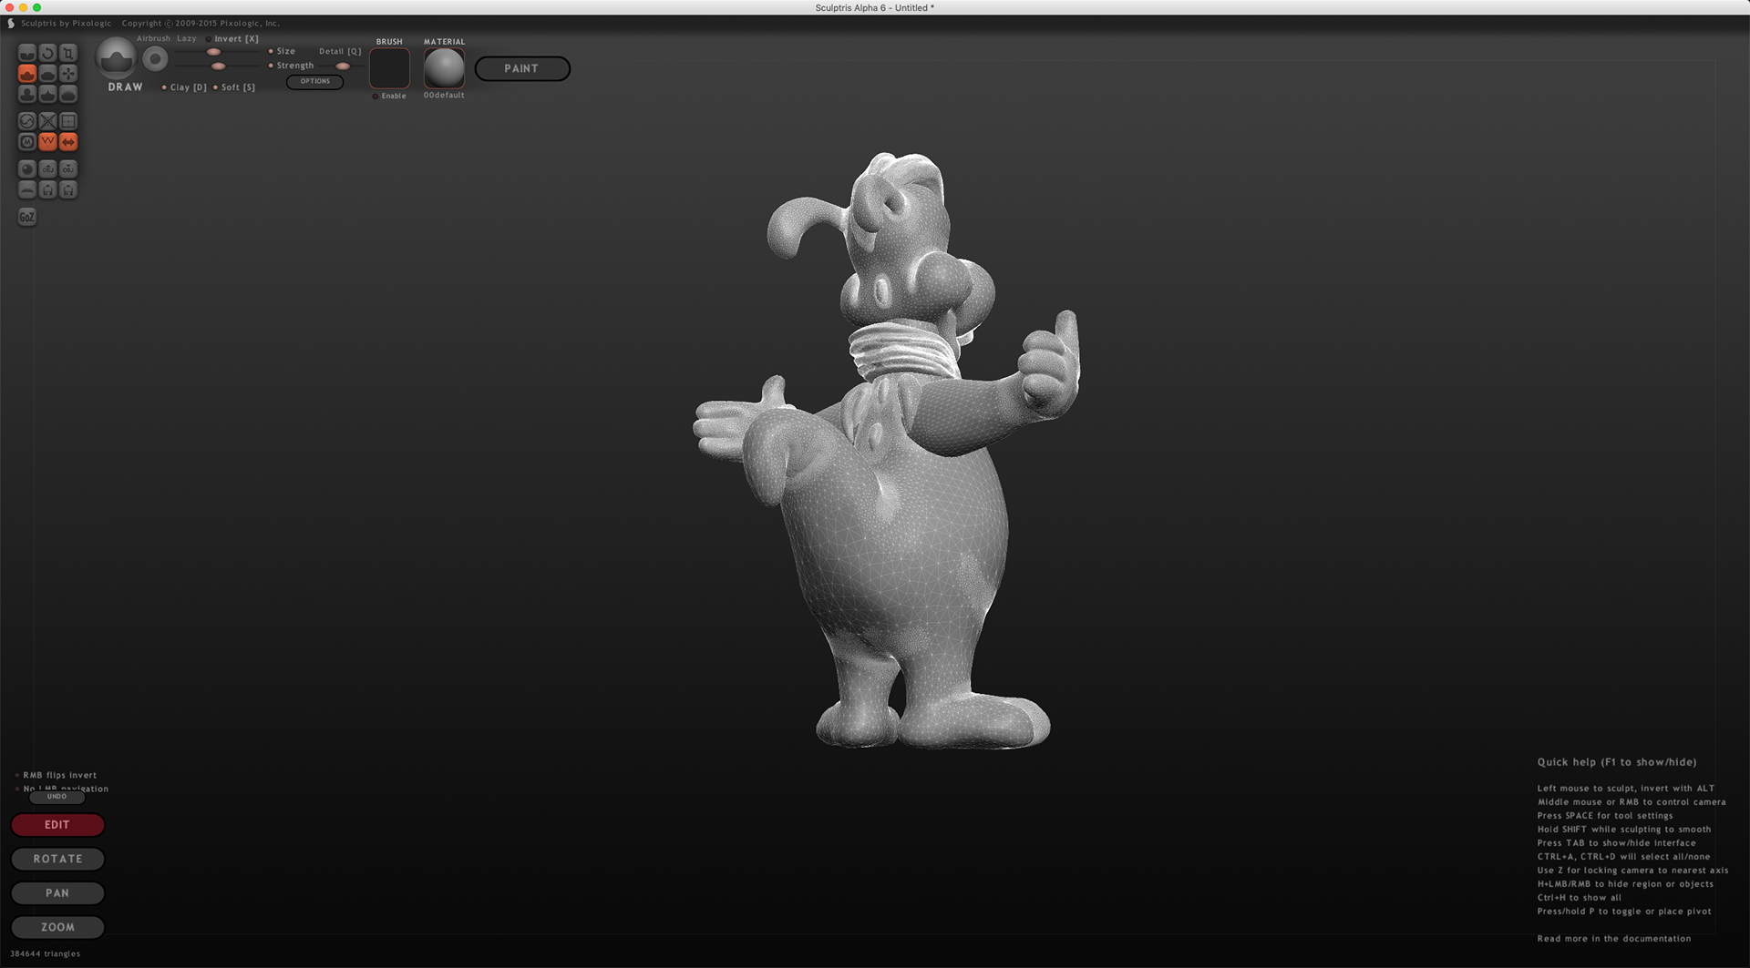
Task: Click the ZOOM camera button
Action: [57, 927]
